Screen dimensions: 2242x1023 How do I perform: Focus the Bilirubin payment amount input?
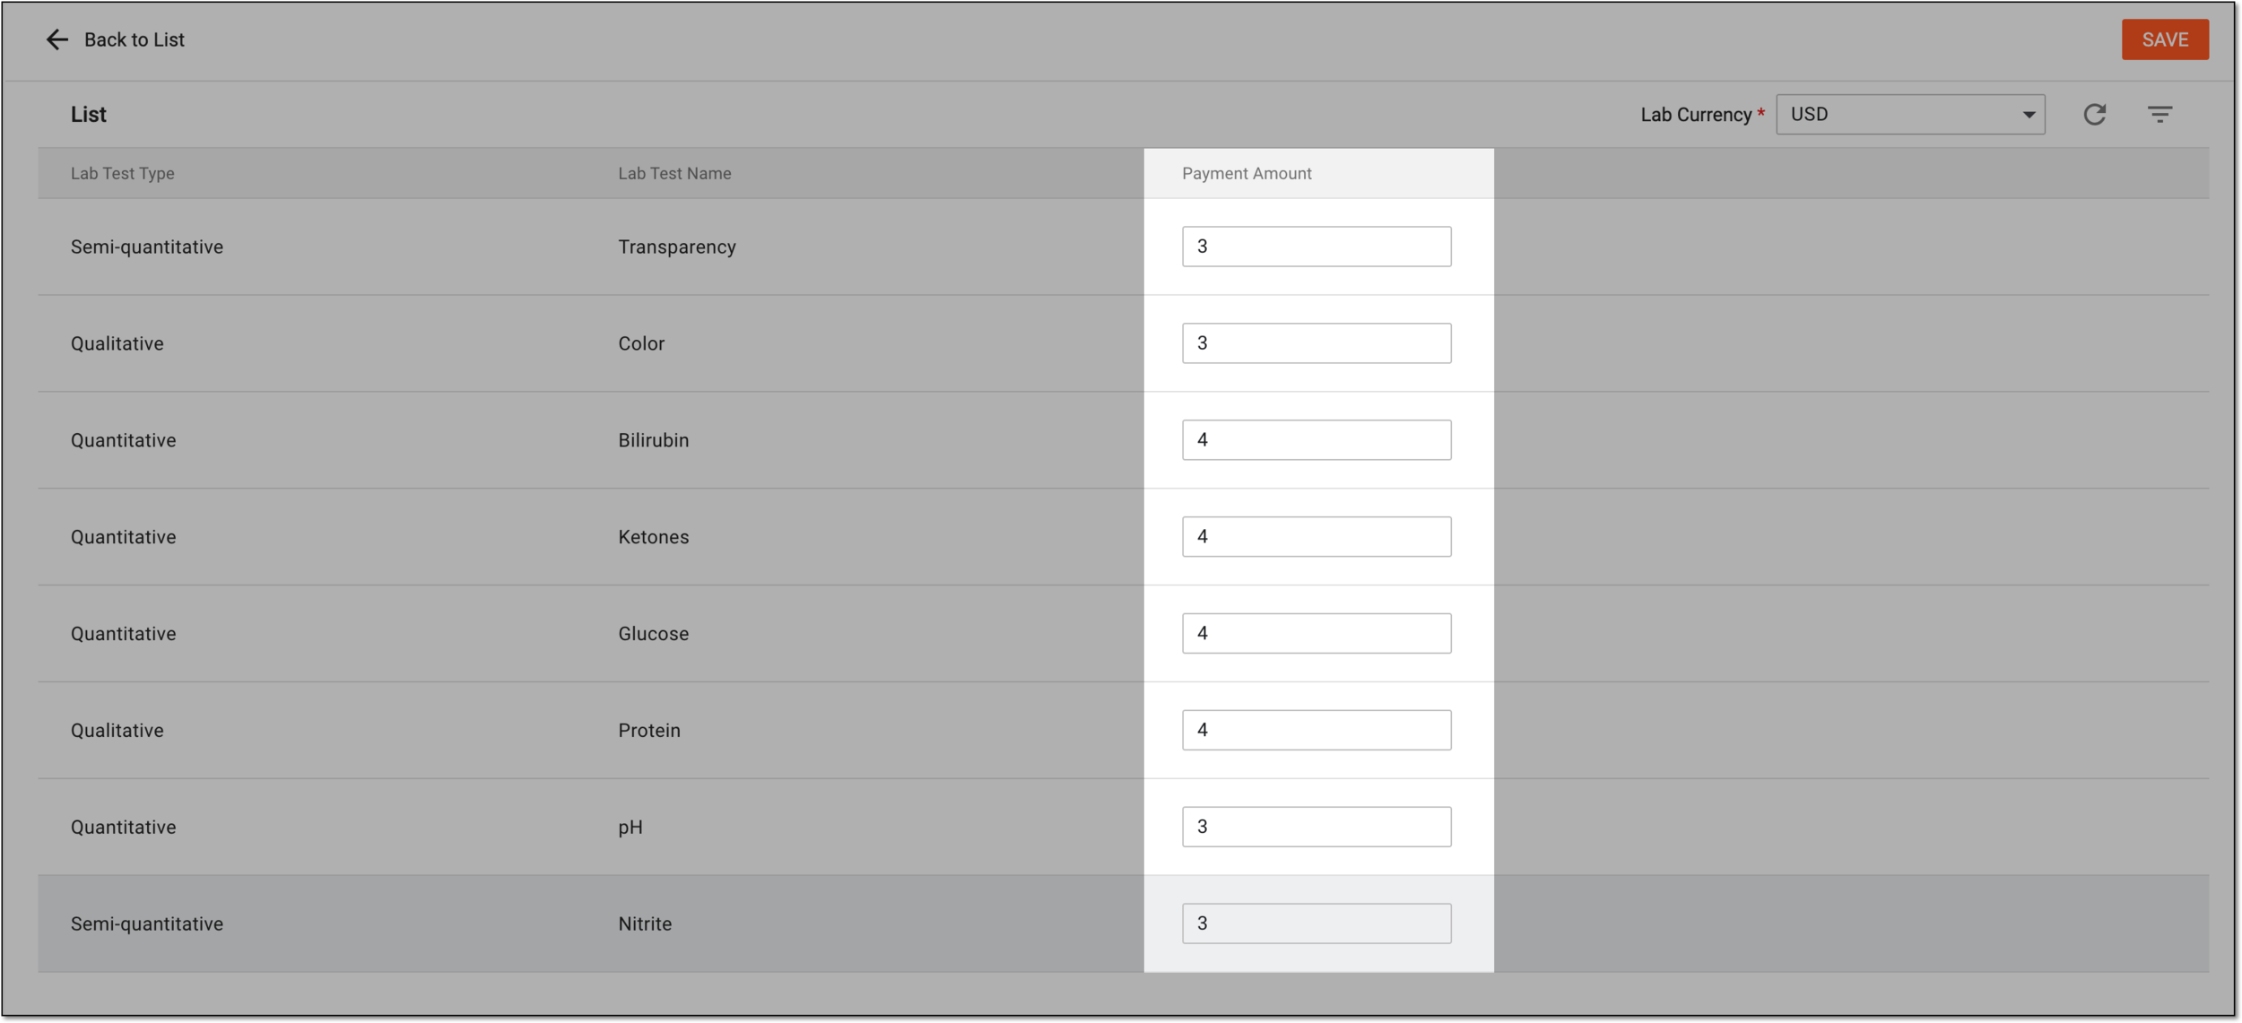[x=1317, y=440]
